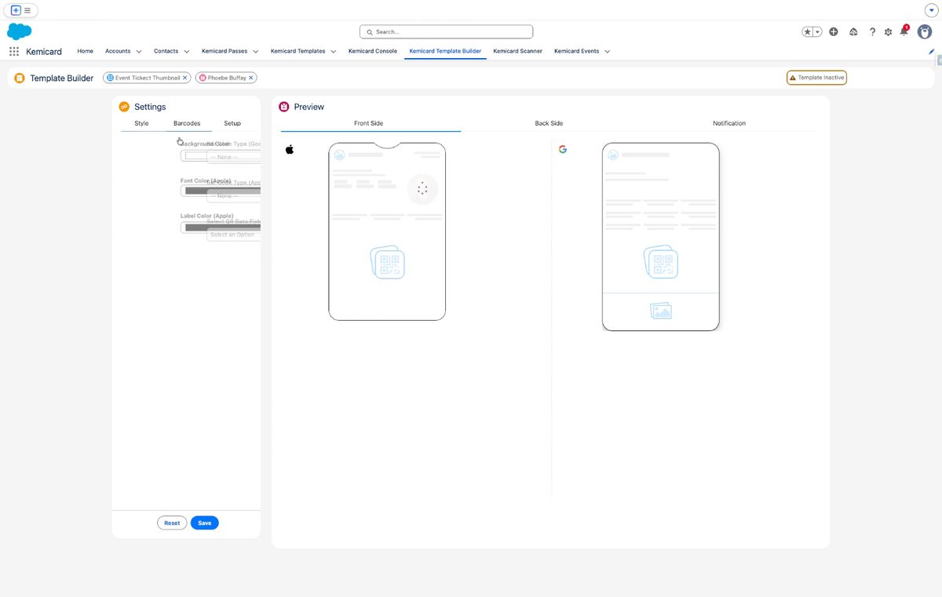Image resolution: width=942 pixels, height=597 pixels.
Task: Click the QR code placeholder on the Google pass
Action: pyautogui.click(x=661, y=262)
